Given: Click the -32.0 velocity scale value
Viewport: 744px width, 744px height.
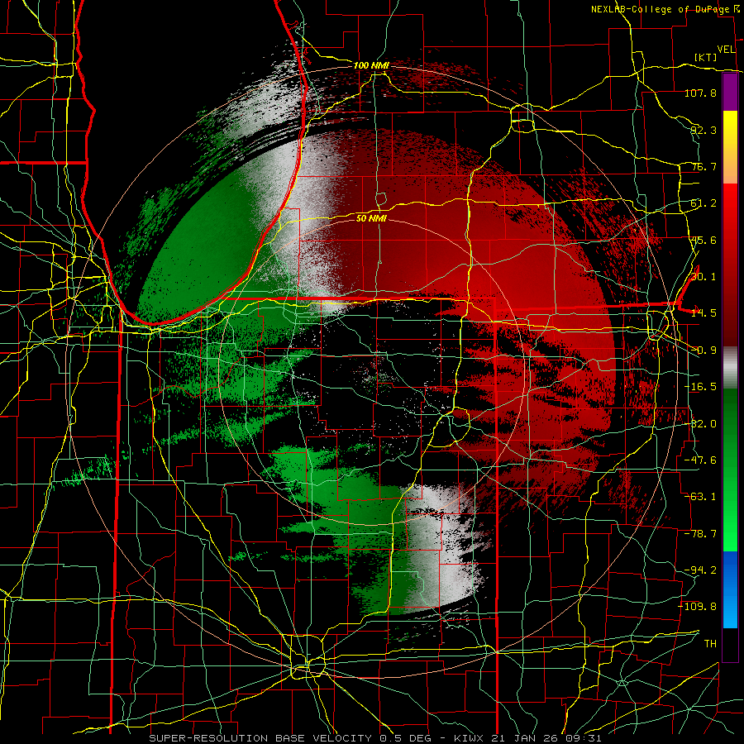Looking at the screenshot, I should pos(700,424).
